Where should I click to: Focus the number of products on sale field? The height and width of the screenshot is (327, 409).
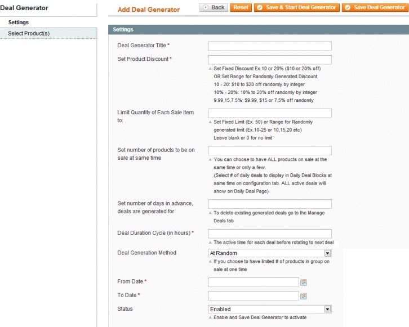(x=270, y=151)
